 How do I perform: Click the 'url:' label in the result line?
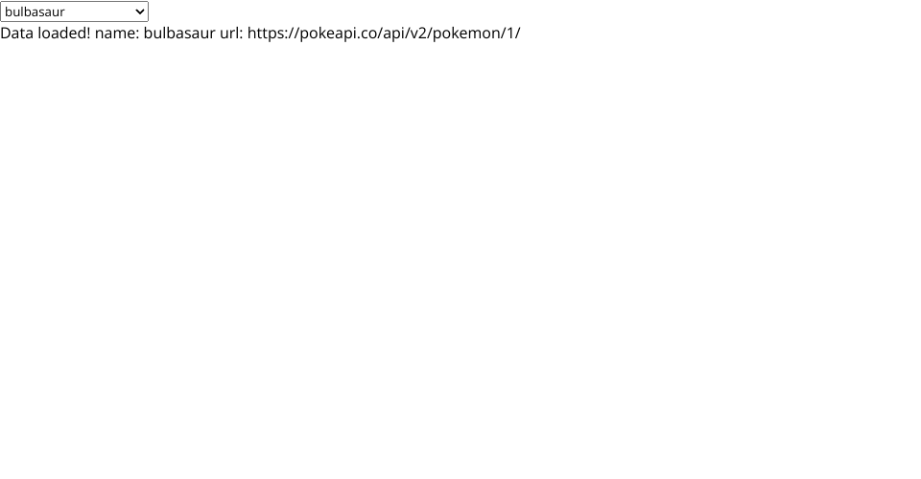[231, 33]
